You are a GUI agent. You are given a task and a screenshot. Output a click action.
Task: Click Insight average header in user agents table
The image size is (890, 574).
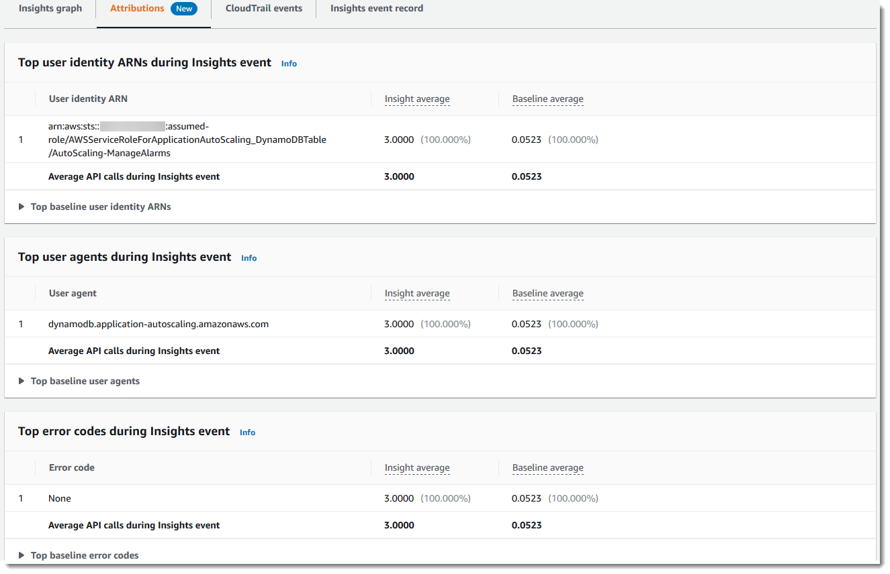pos(416,294)
